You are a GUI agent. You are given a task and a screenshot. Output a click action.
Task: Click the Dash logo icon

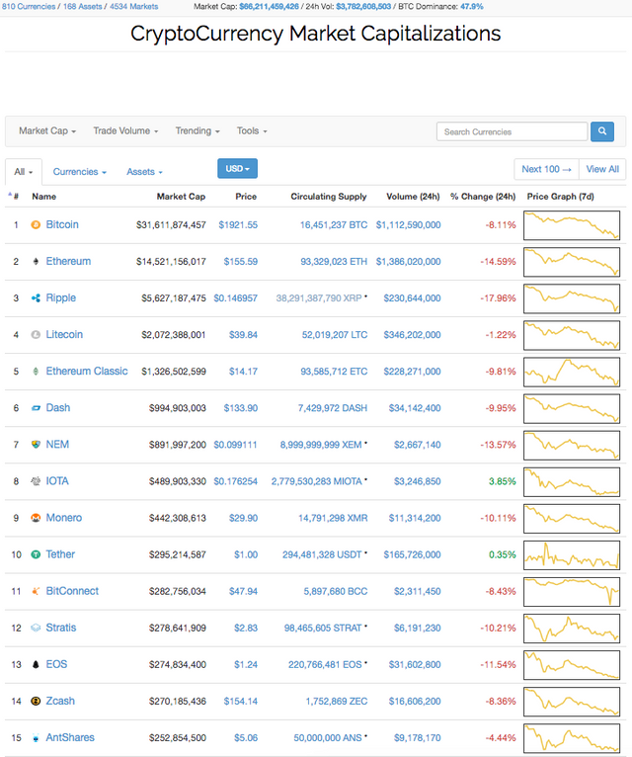point(36,408)
